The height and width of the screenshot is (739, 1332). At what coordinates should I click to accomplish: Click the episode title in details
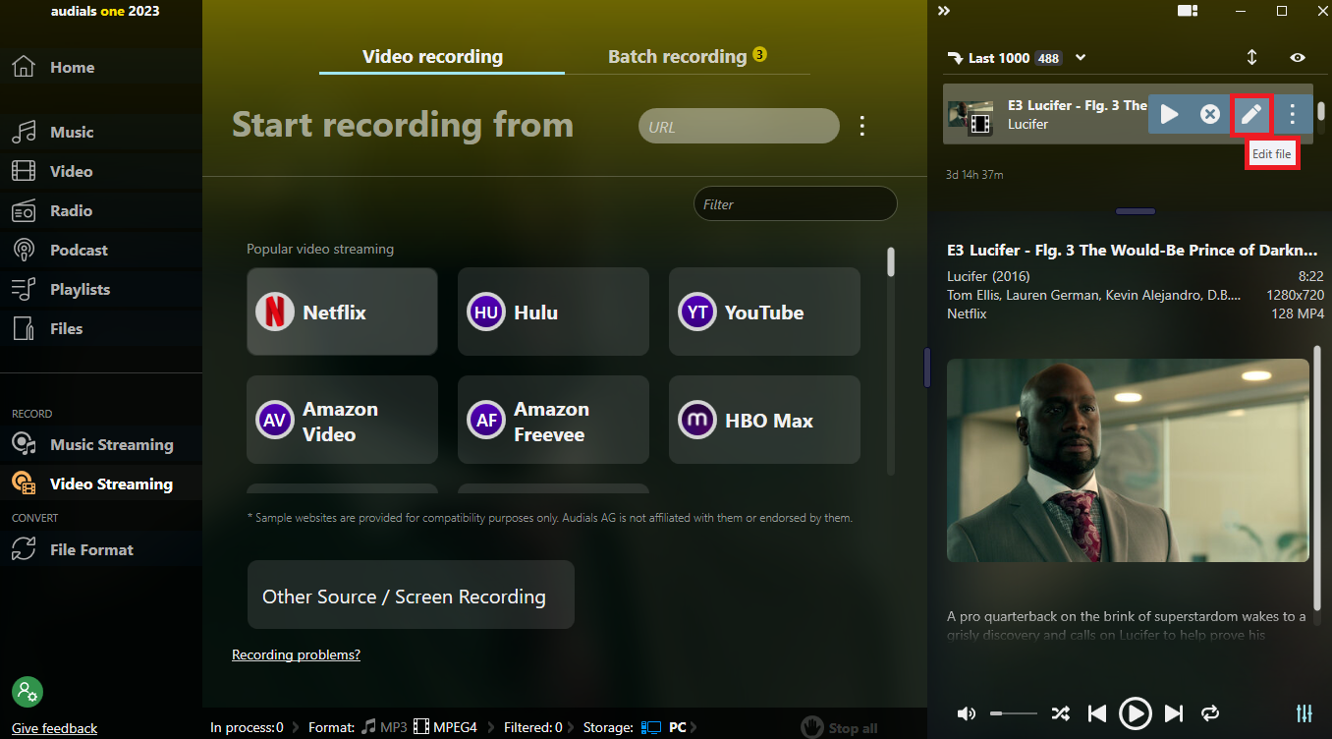[x=1133, y=250]
